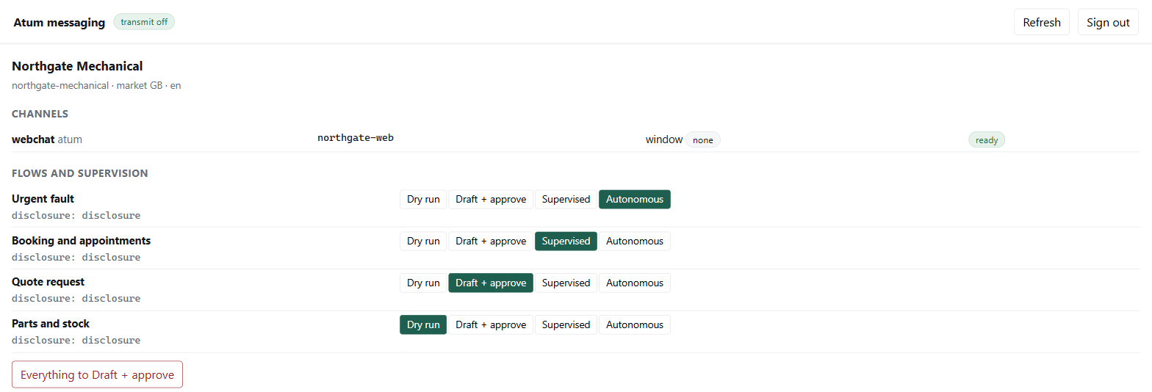
Task: Click disclosure text under Quote request
Action: (76, 299)
